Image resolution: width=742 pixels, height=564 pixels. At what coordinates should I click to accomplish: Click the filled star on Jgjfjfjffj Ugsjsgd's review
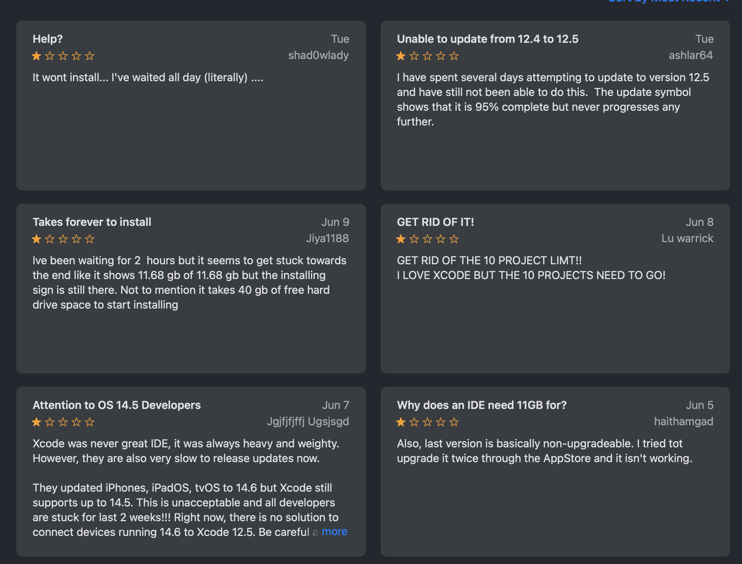tap(37, 422)
